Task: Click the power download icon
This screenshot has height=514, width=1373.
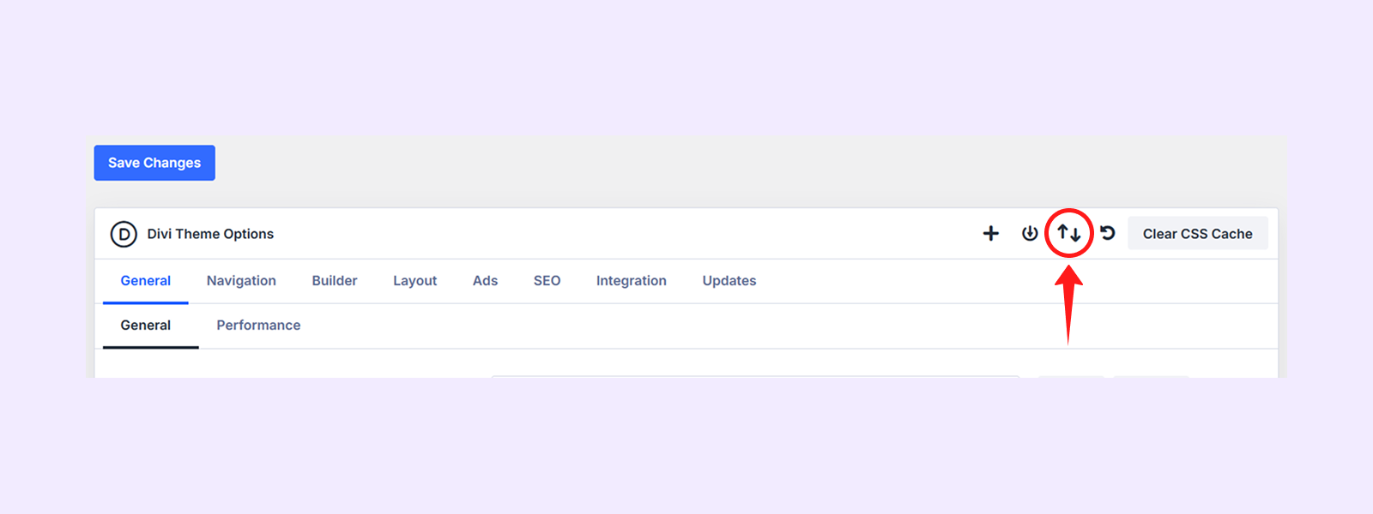Action: (1030, 233)
